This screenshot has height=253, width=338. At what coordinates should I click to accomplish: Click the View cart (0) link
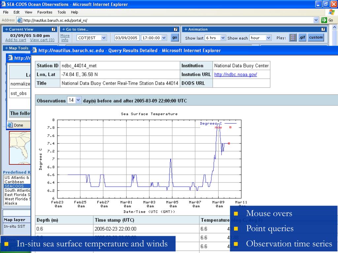pyautogui.click(x=42, y=40)
